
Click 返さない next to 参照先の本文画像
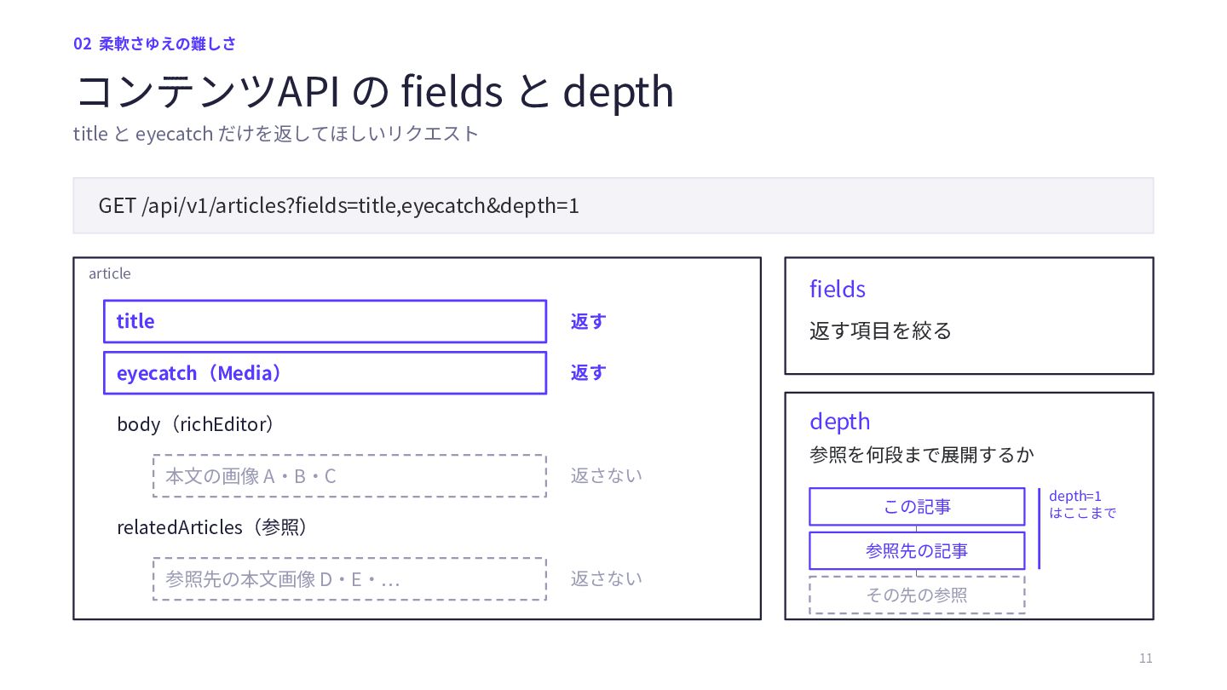tap(607, 578)
